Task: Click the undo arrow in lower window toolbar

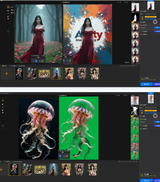Action: click(x=3, y=116)
